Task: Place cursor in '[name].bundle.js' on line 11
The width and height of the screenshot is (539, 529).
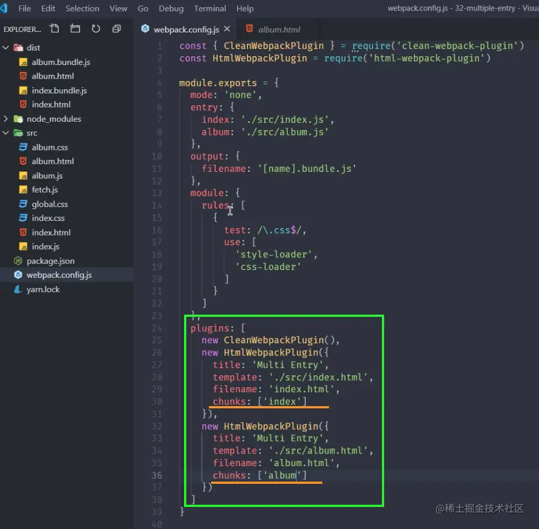Action: (307, 169)
